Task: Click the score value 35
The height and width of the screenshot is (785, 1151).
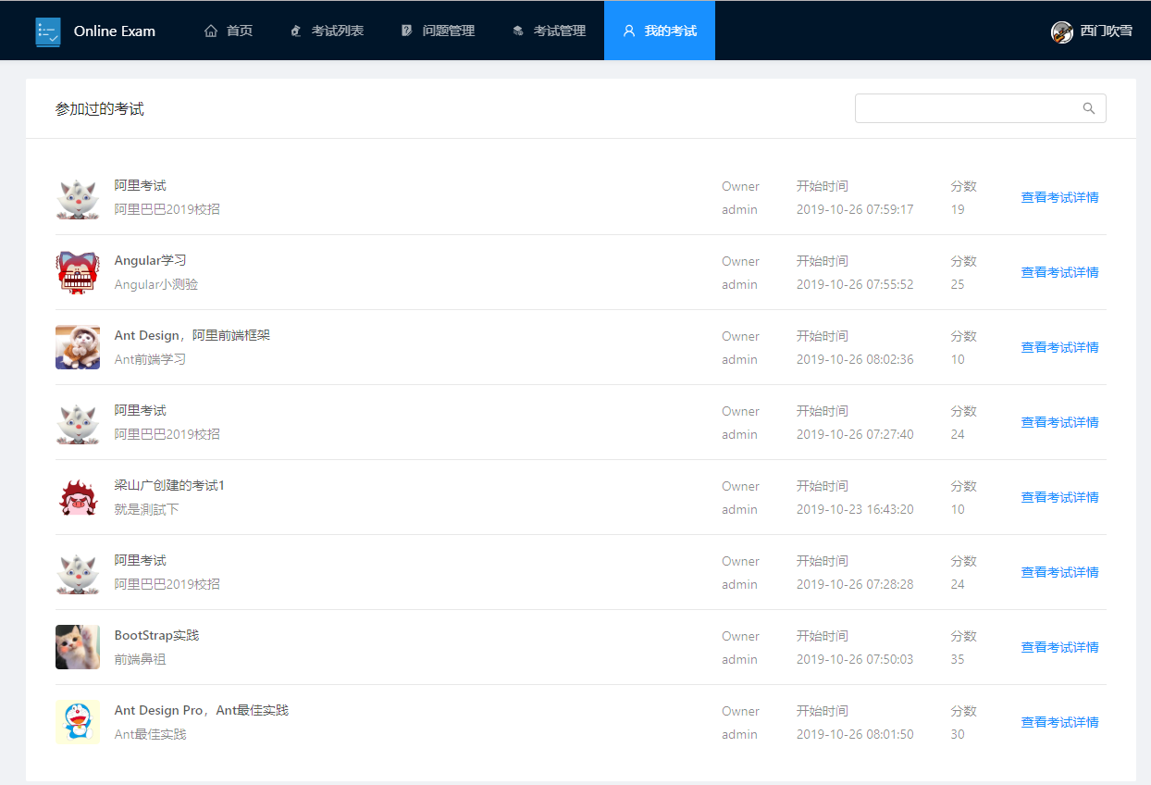Action: click(x=958, y=659)
